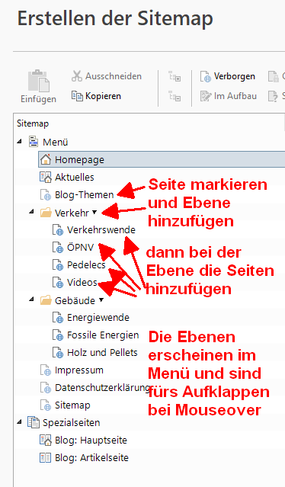The height and width of the screenshot is (487, 285).
Task: Click the Sitemap column header
Action: (33, 123)
